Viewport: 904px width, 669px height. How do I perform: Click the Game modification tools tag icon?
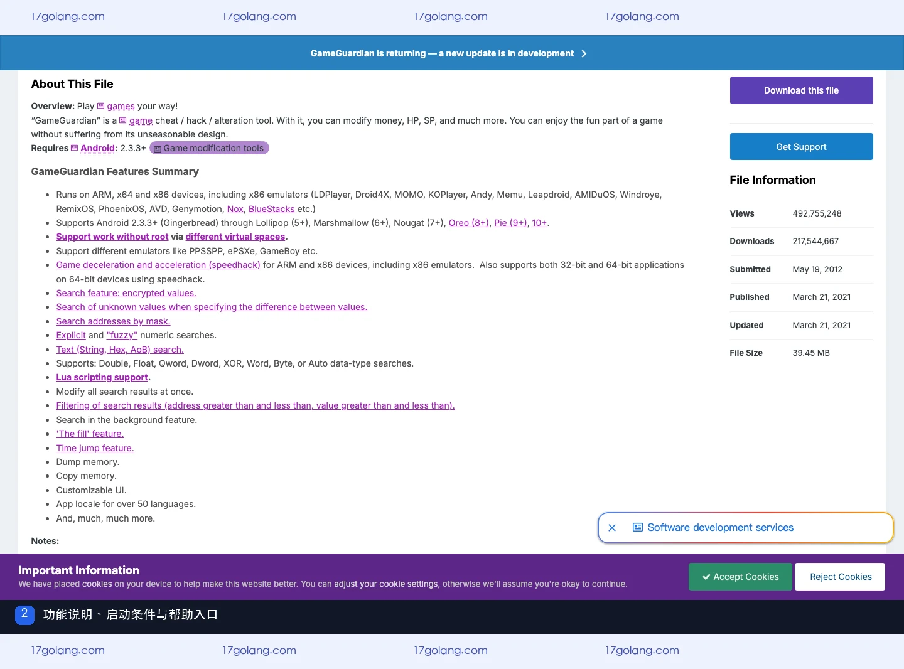click(x=158, y=149)
